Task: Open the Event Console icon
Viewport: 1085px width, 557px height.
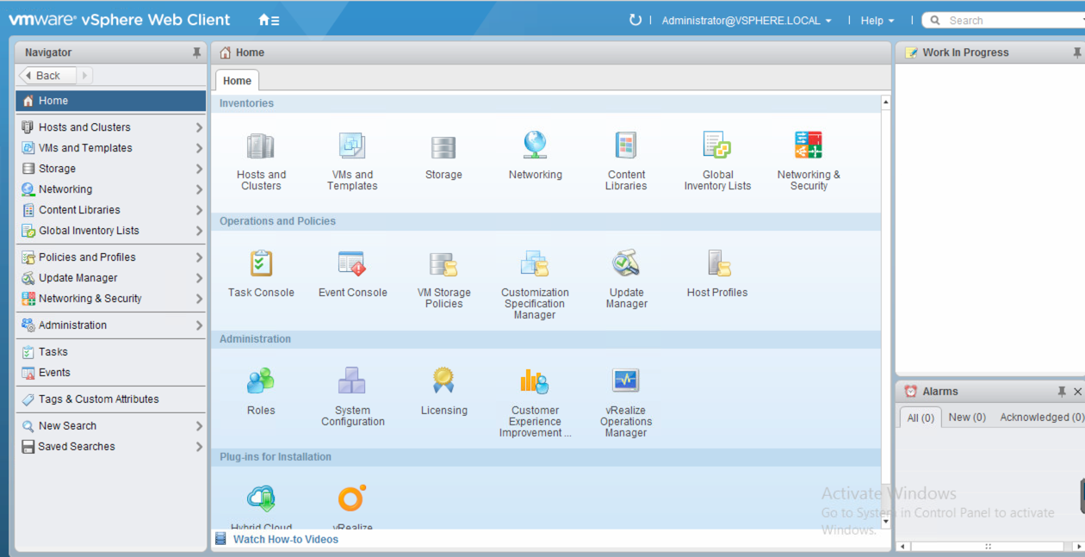Action: 352,264
